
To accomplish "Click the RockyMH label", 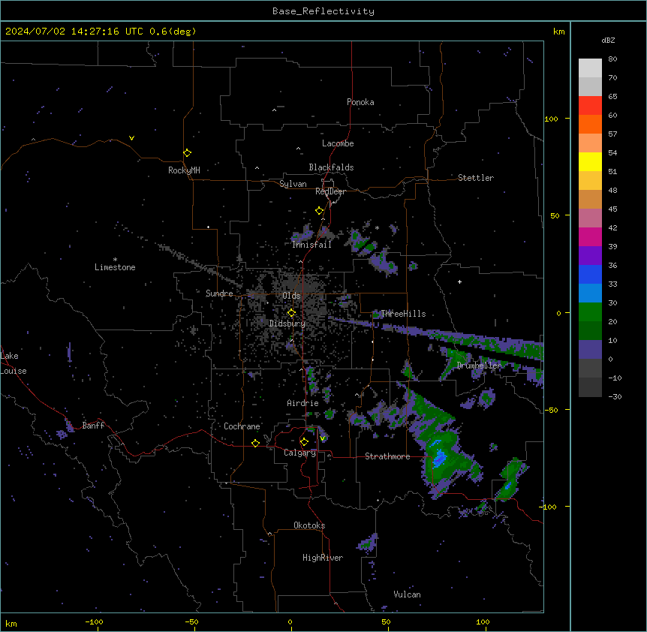I will [x=184, y=170].
